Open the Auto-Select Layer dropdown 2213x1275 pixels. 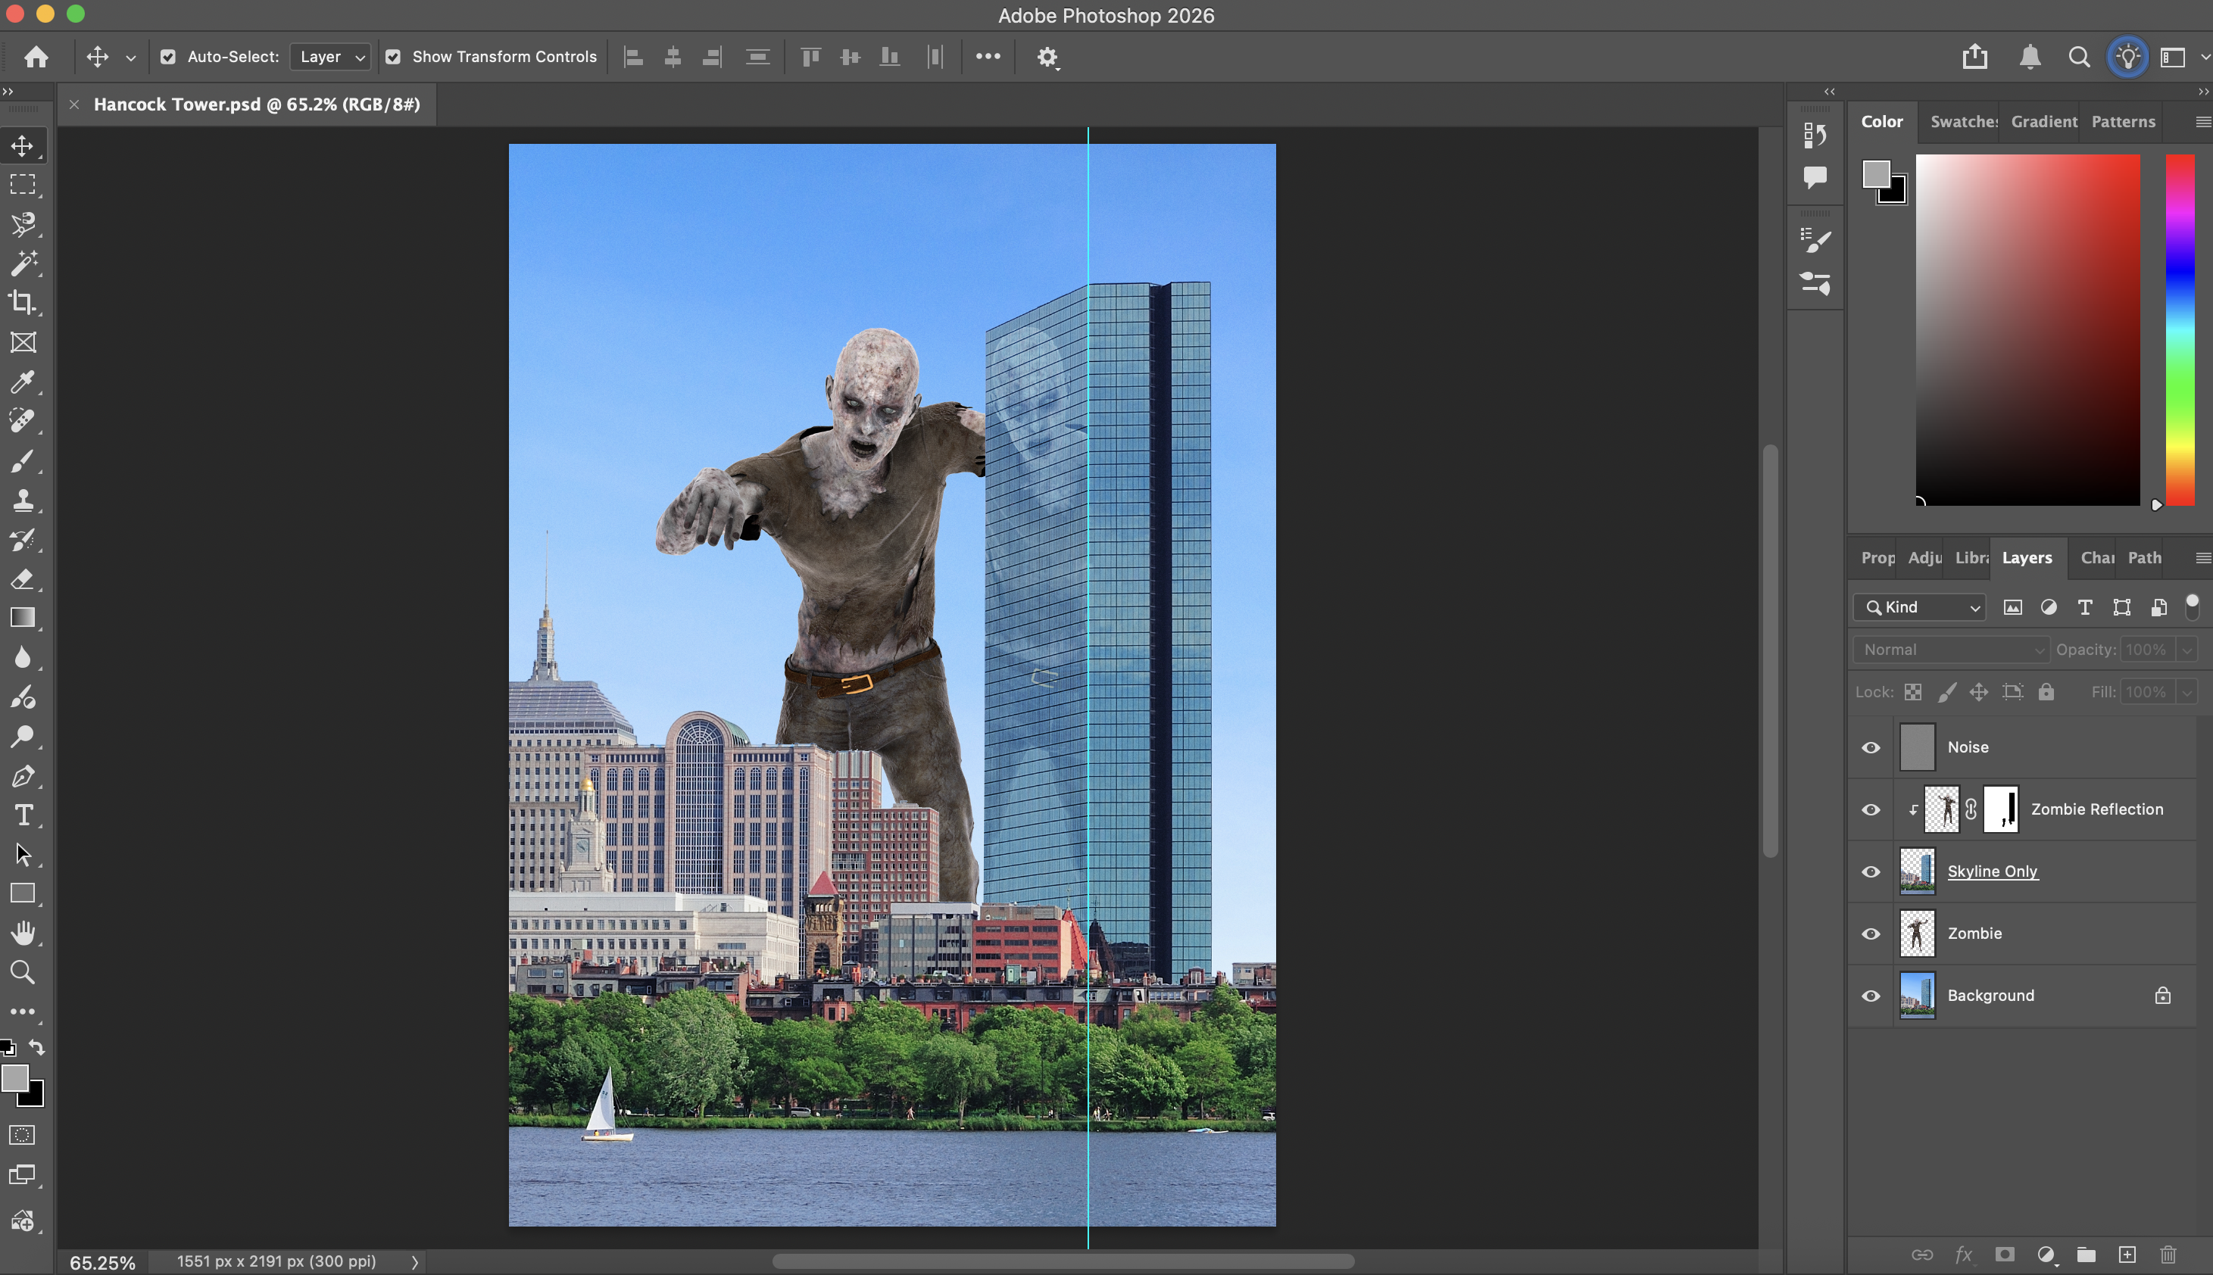(331, 57)
